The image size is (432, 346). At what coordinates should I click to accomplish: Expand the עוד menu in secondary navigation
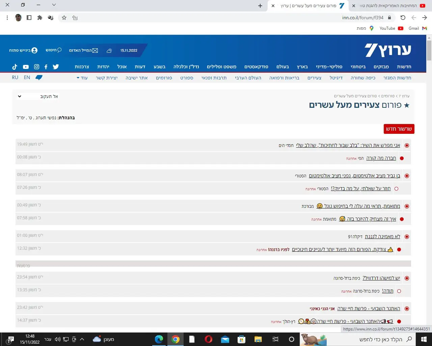point(82,78)
